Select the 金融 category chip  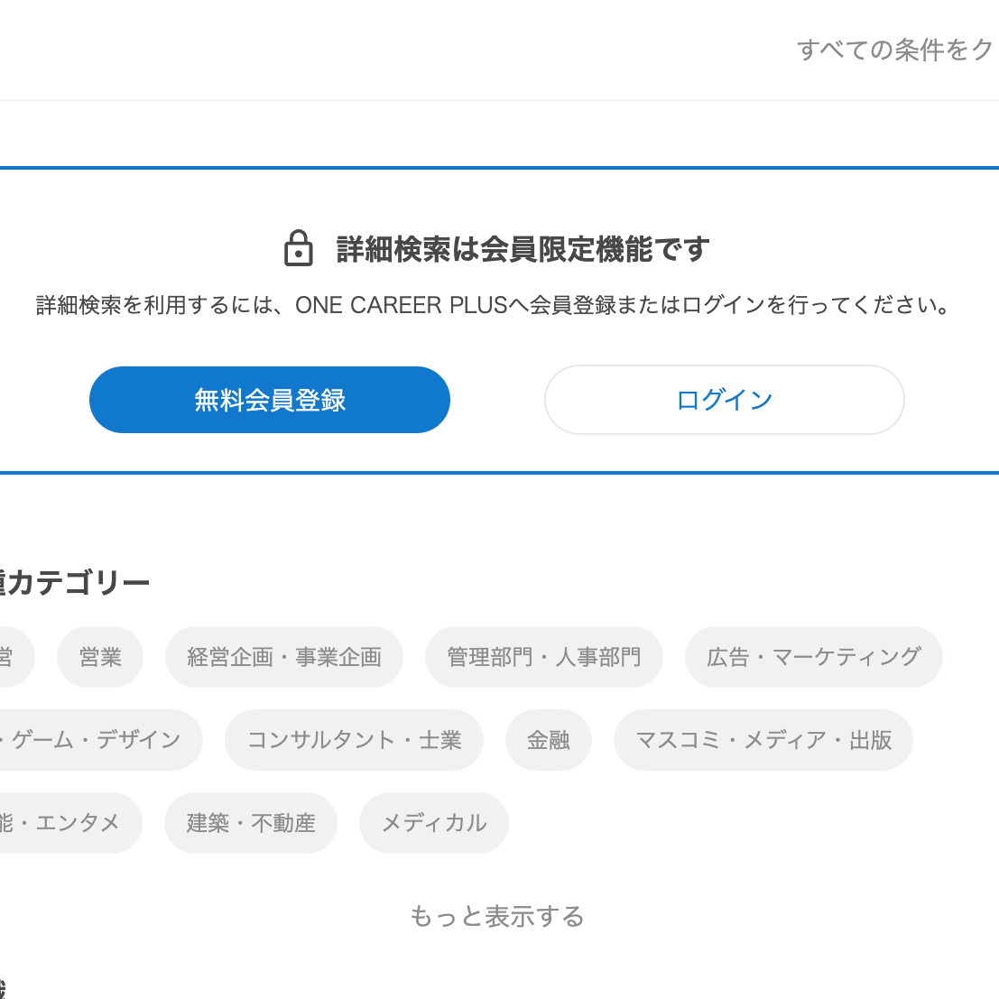(549, 740)
